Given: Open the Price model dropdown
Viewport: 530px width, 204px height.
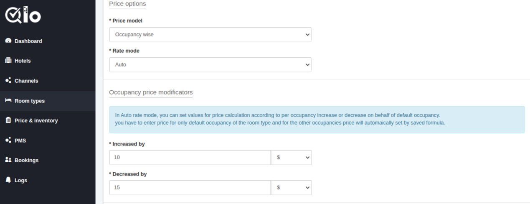Looking at the screenshot, I should click(210, 35).
